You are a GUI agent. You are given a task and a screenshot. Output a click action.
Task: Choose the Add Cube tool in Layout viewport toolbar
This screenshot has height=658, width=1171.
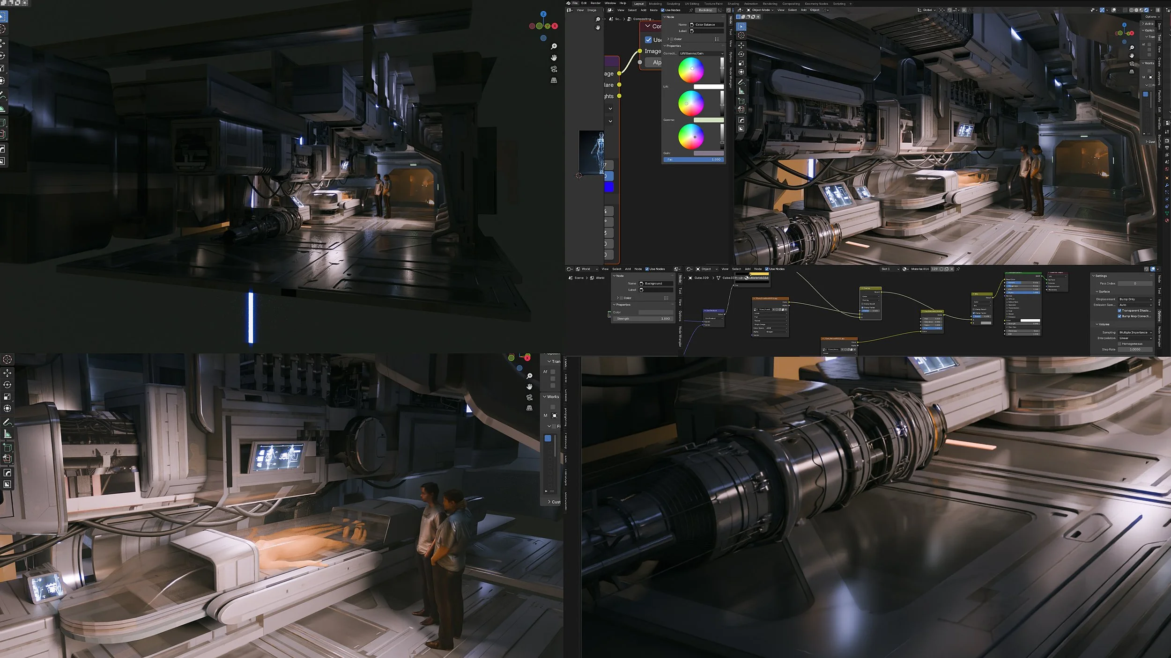[x=741, y=101]
